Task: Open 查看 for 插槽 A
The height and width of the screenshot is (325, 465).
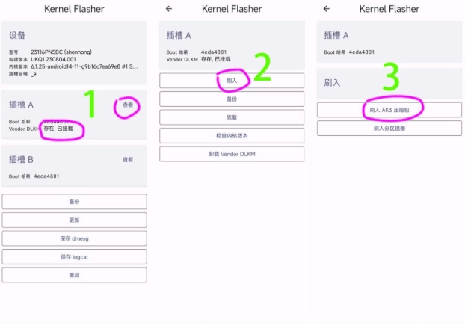Action: pos(128,106)
